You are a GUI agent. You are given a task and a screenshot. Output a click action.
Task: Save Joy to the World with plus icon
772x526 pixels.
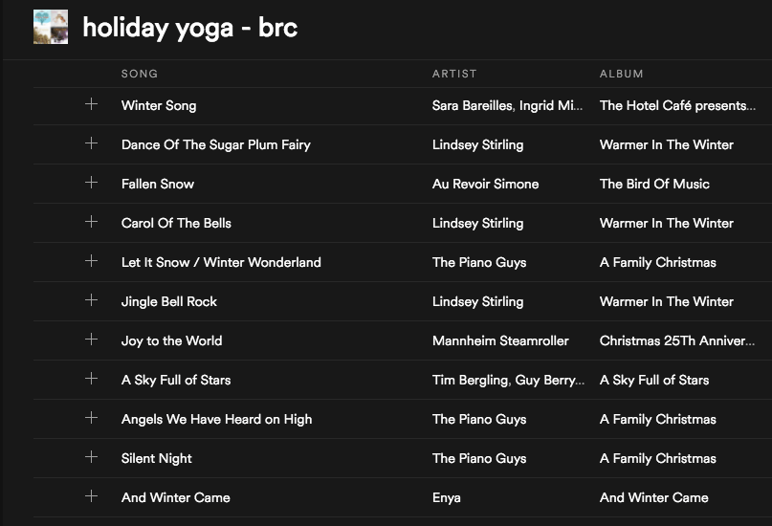pyautogui.click(x=92, y=340)
